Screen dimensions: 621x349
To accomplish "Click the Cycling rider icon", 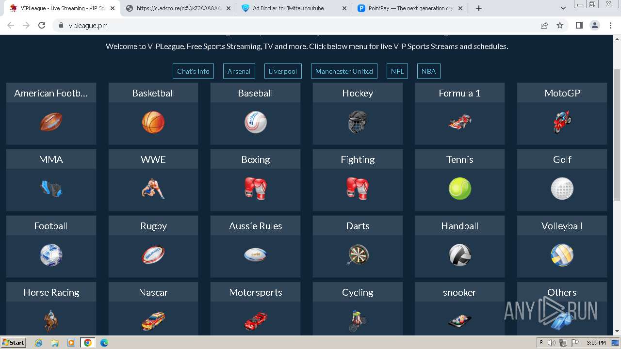I will (x=358, y=321).
